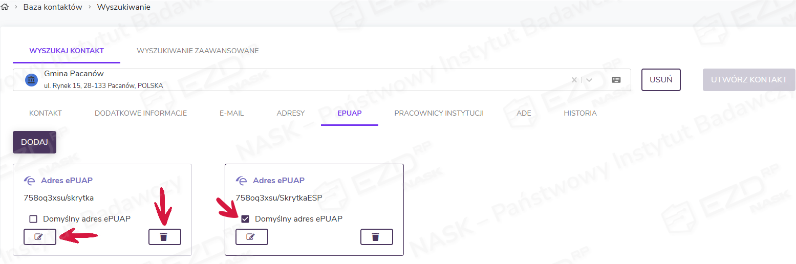Click the Gmina Pacanów search field
The height and width of the screenshot is (264, 796).
(x=297, y=80)
